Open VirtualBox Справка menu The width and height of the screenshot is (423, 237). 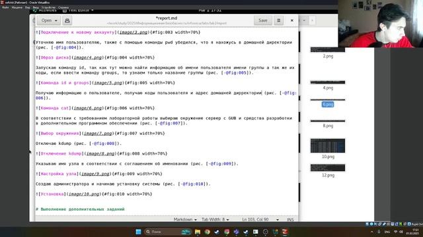(x=63, y=7)
